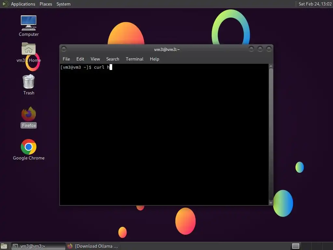Open the terminal's Search menu
This screenshot has height=250, width=333.
[113, 59]
